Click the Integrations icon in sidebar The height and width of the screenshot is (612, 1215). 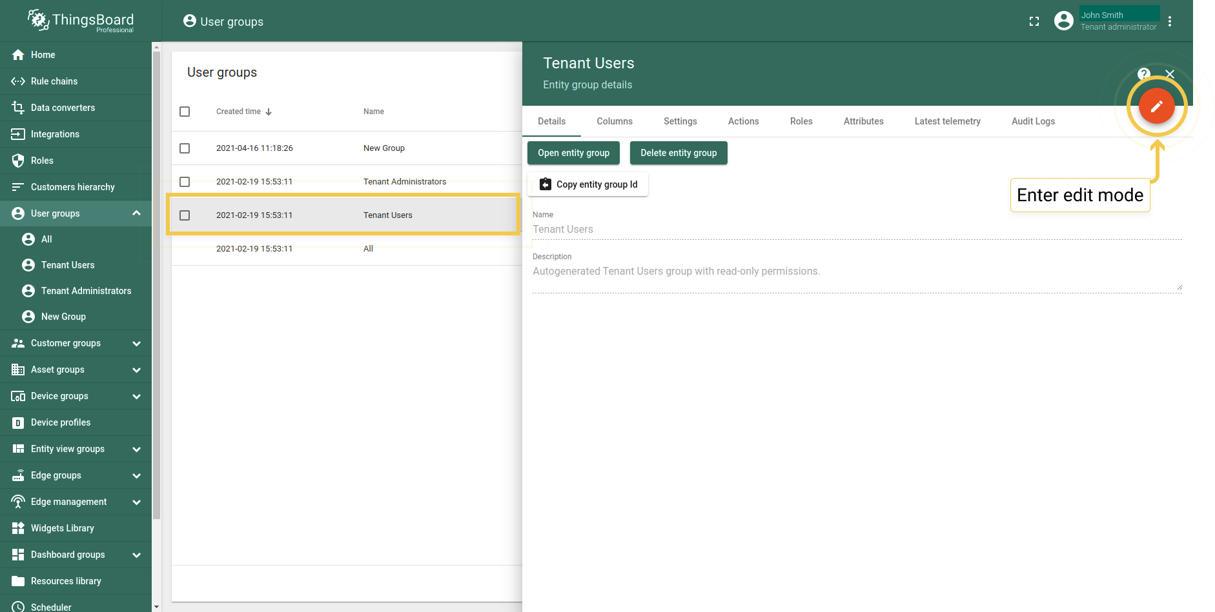(x=18, y=134)
